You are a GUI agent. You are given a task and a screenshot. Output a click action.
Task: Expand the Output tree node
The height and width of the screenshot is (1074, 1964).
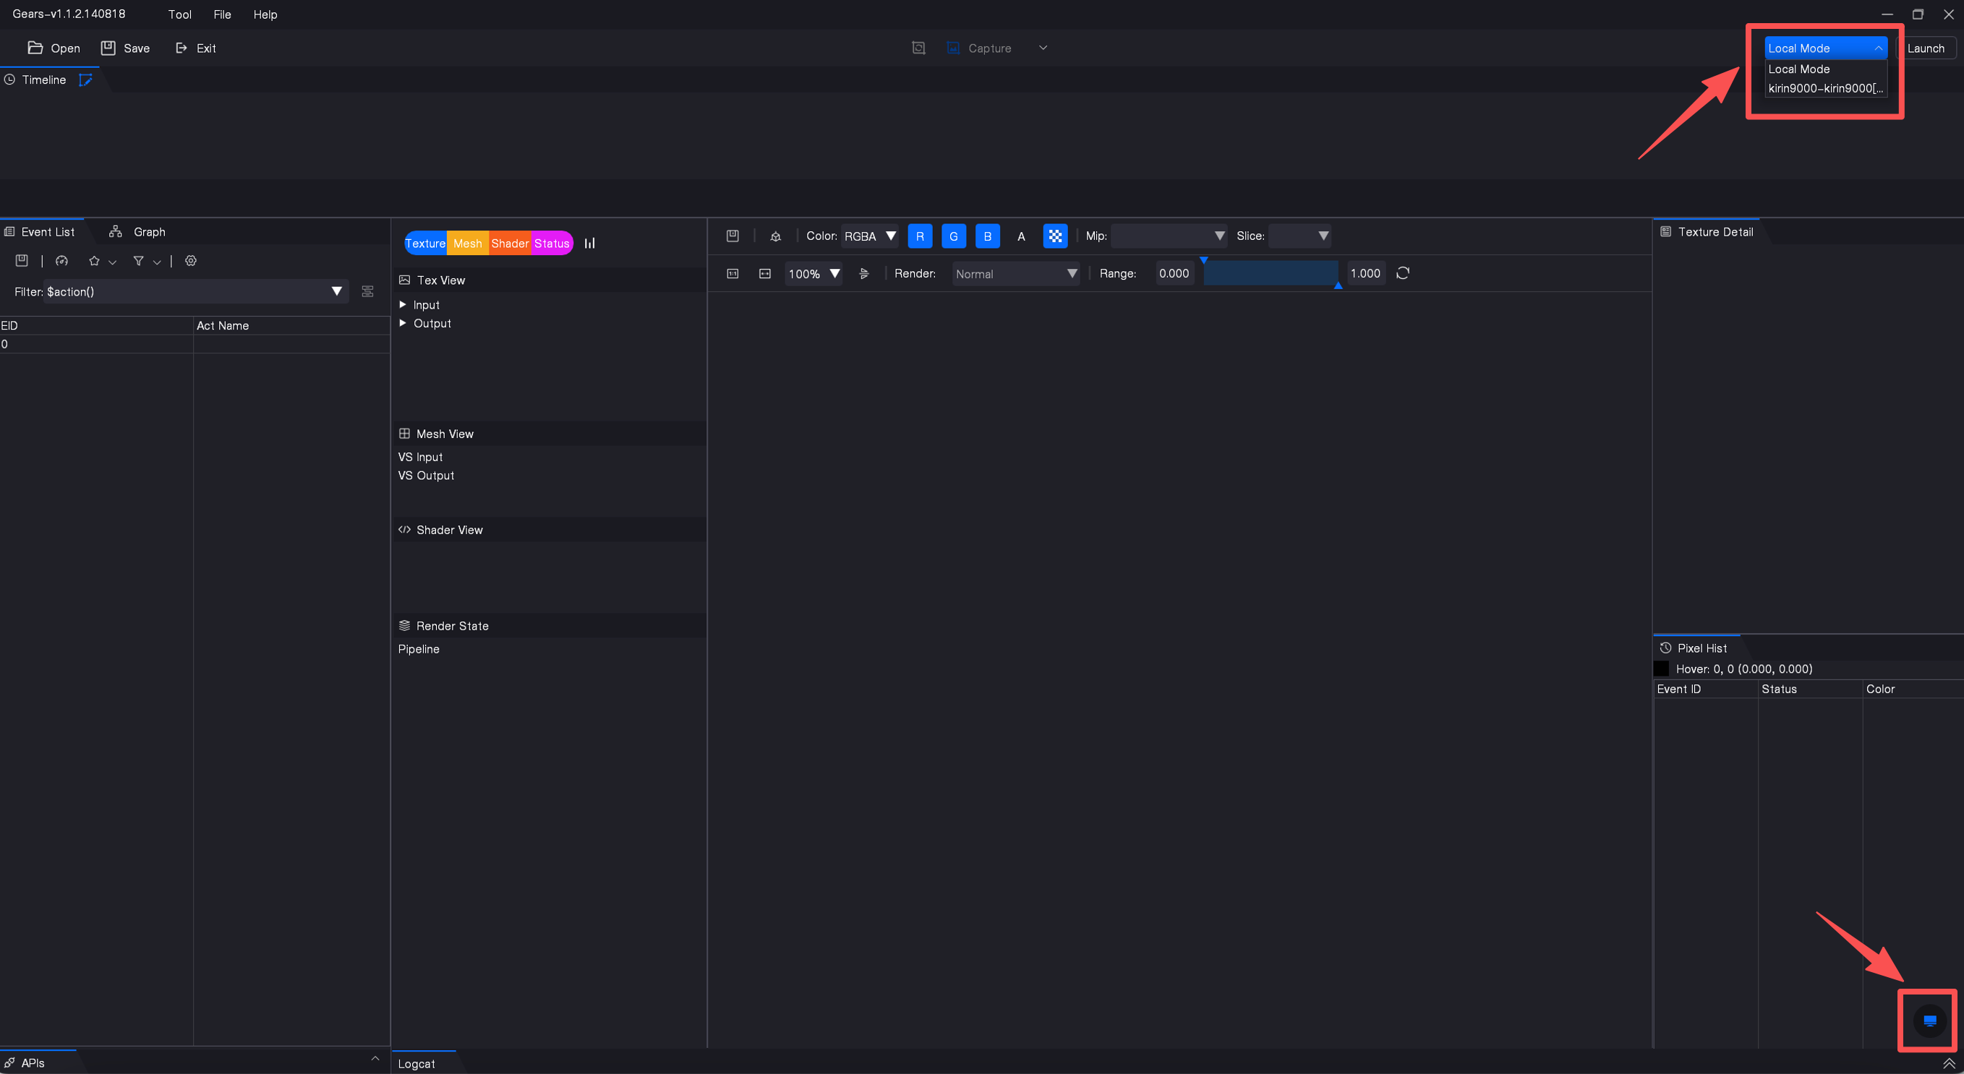[x=403, y=323]
